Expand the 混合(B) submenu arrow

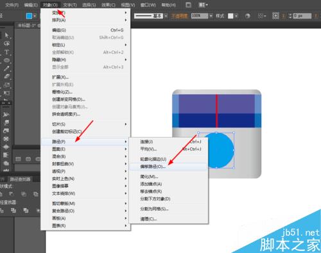[126, 156]
